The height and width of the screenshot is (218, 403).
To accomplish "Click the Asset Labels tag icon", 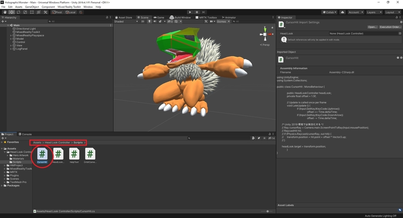I will point(400,210).
